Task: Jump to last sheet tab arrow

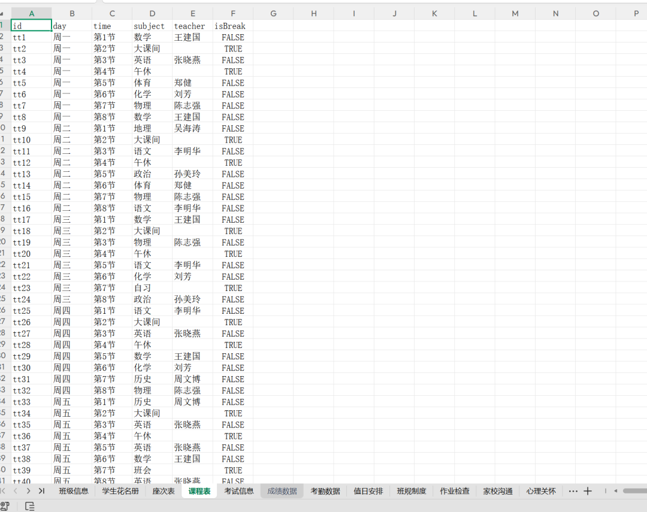Action: [x=41, y=491]
